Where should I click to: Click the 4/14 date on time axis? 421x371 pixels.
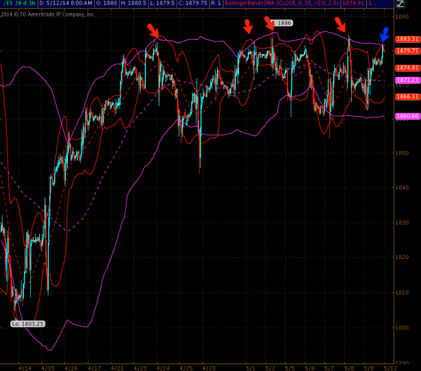point(25,367)
